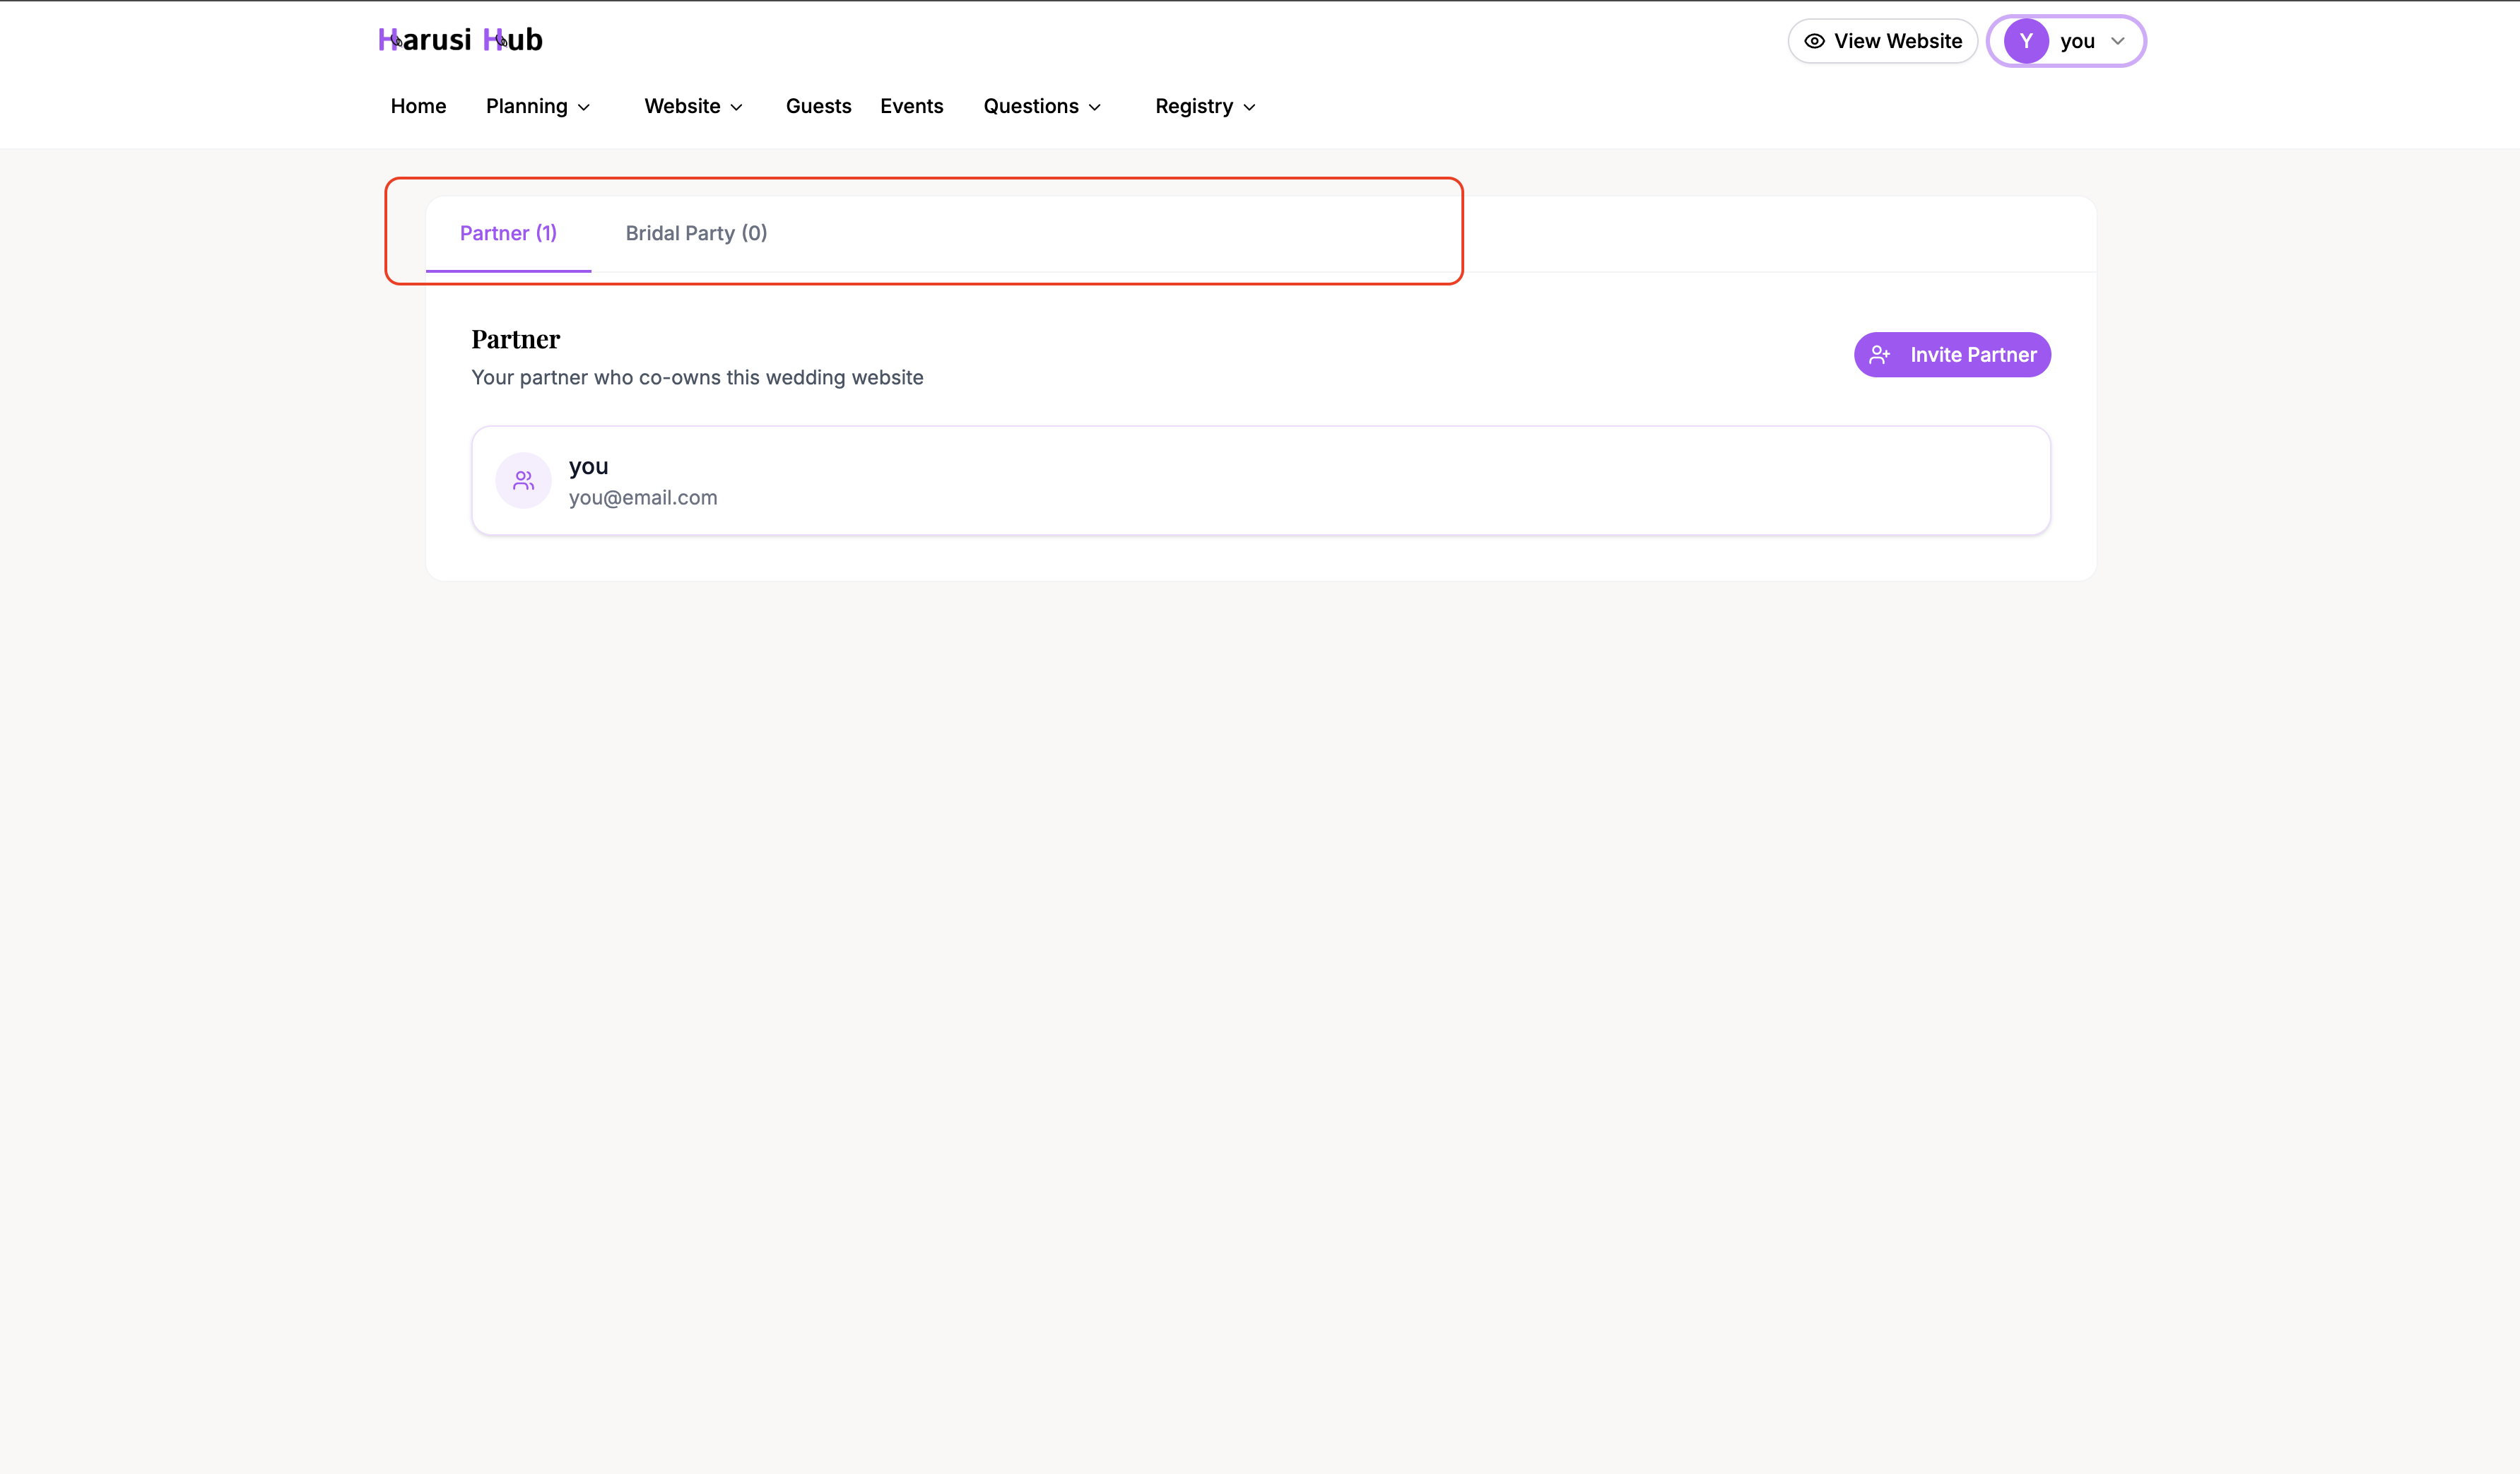This screenshot has height=1474, width=2520.
Task: Switch to the Bridal Party (0) tab
Action: [x=696, y=233]
